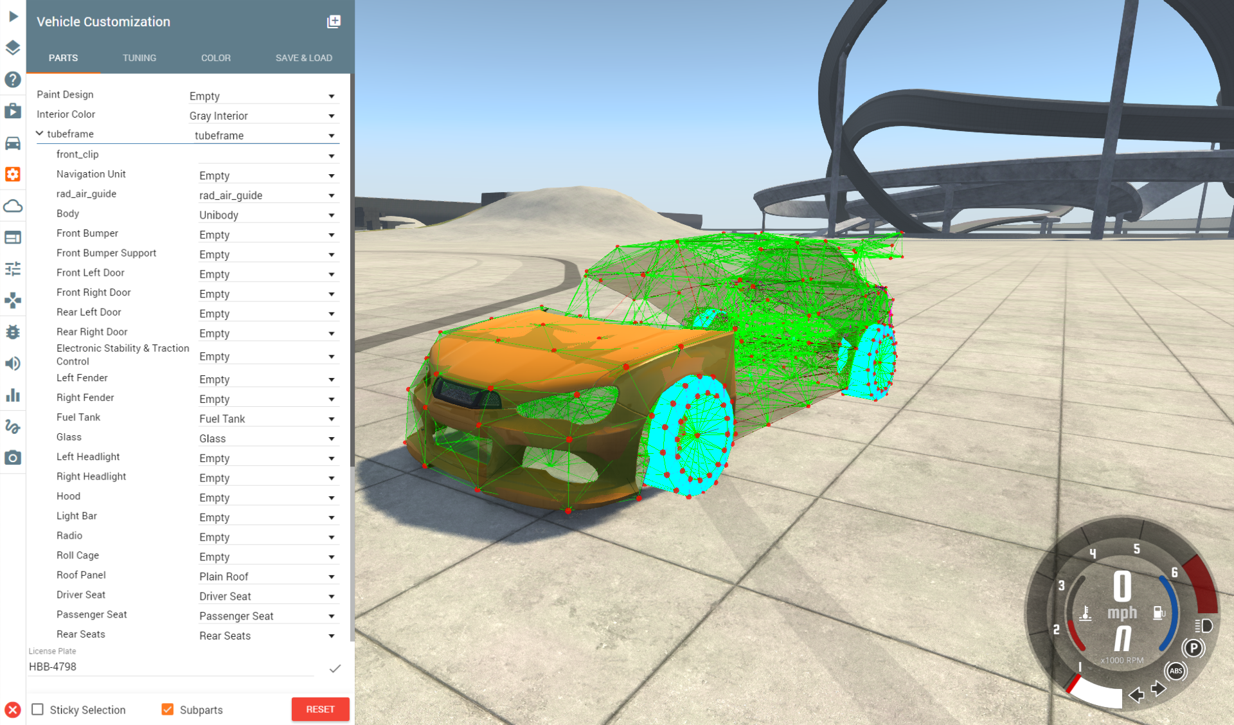Click the parts list vertical scrollbar
Screen dimensions: 1234x725
[352, 270]
